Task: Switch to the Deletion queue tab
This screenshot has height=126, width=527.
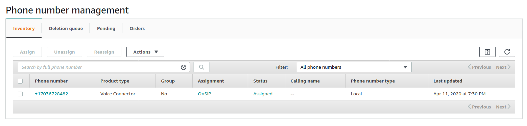Action: [x=66, y=29]
